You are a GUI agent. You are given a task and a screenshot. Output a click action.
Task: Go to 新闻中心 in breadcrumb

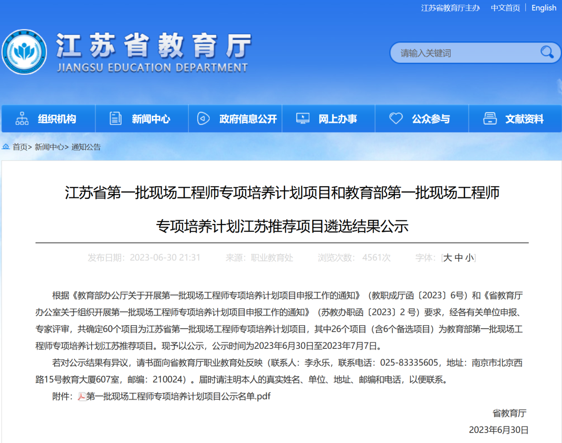pos(49,147)
